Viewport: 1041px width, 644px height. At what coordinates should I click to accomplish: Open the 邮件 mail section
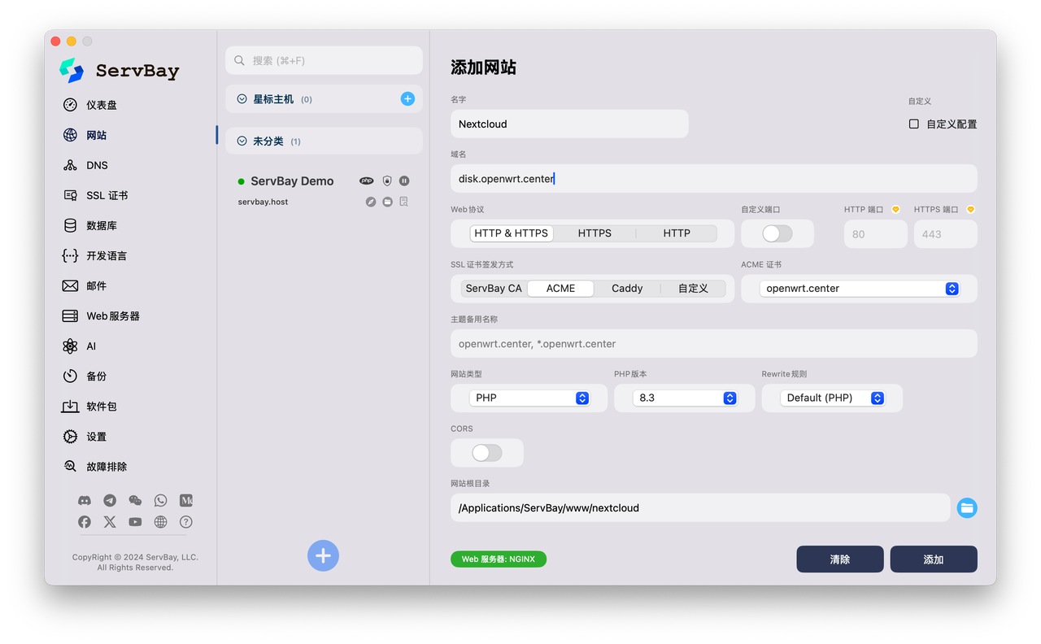[85, 285]
